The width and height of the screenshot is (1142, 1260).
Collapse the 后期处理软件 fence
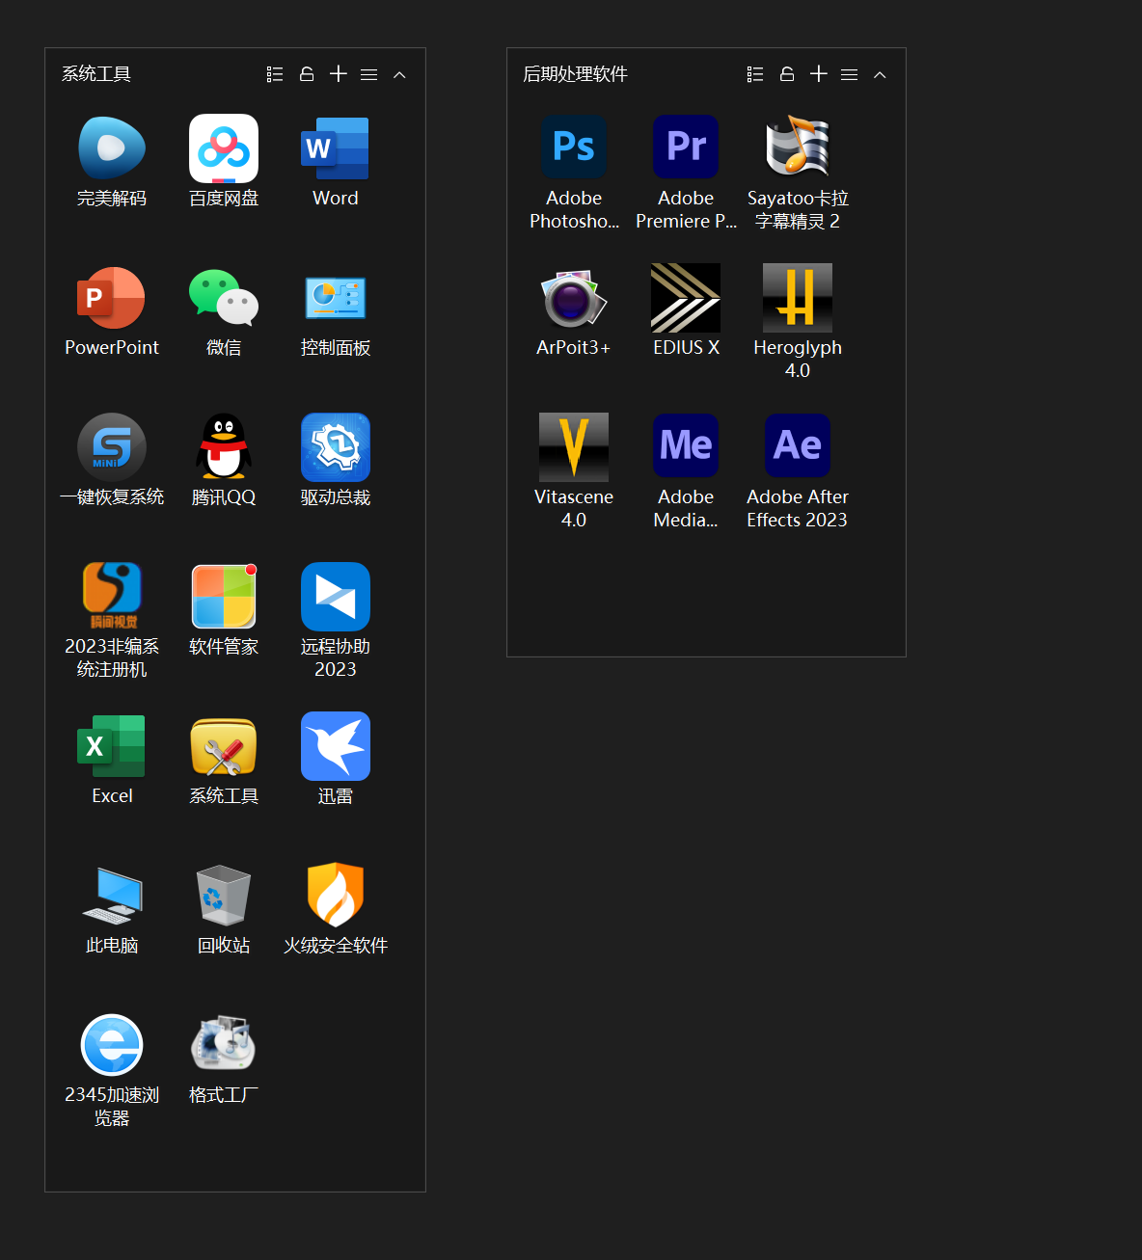click(880, 74)
